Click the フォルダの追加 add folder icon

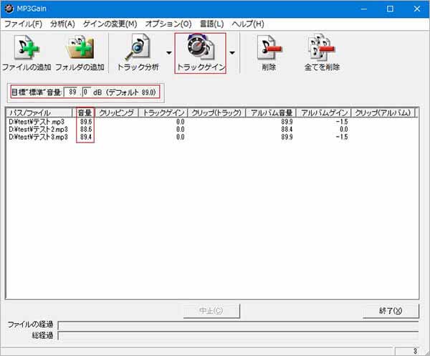click(x=80, y=53)
